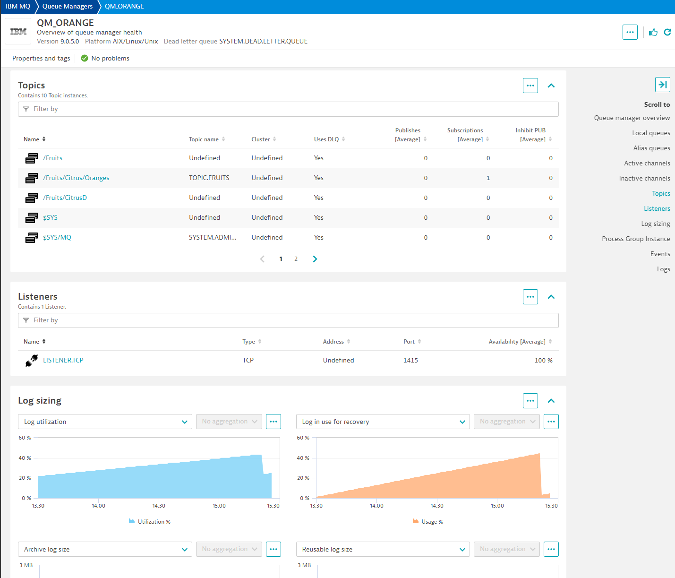Screen dimensions: 675x578
Task: Open the Archive log size dropdown
Action: click(x=105, y=549)
